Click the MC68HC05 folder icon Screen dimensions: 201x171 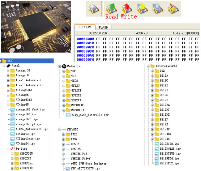[x=68, y=105]
